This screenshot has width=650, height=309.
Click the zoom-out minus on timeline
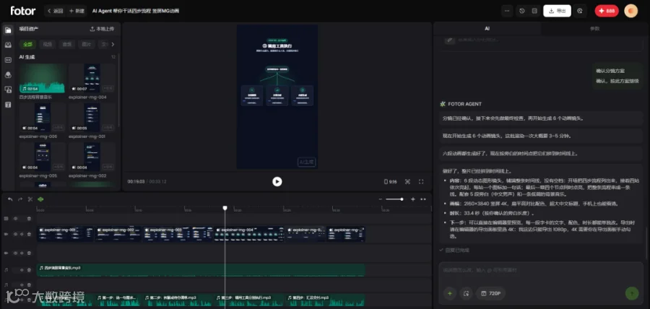point(381,199)
